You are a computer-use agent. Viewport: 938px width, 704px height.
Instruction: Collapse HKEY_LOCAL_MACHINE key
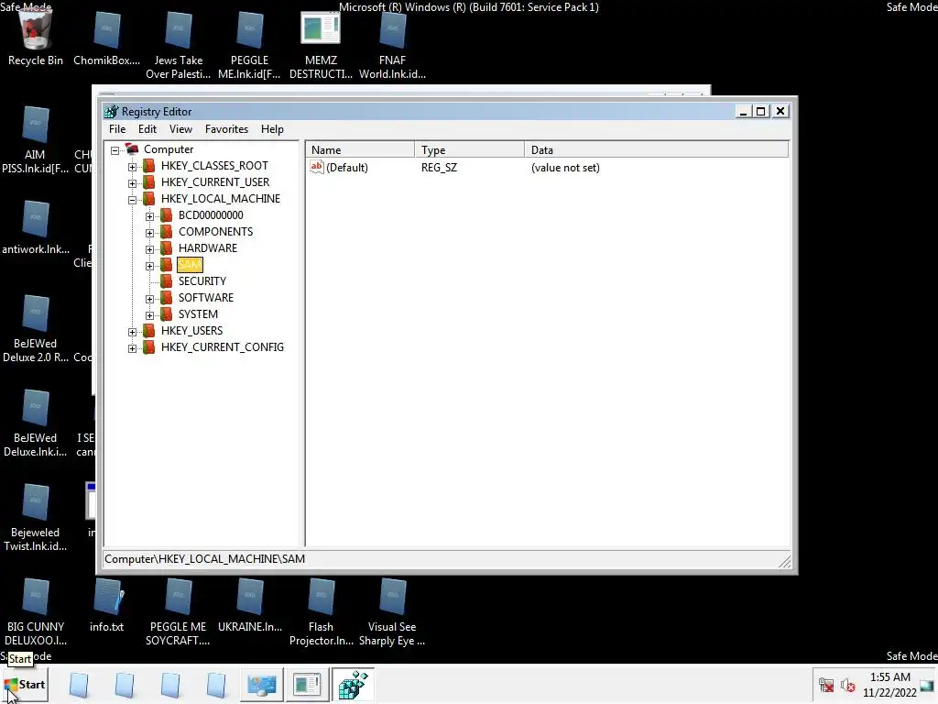[x=132, y=199]
